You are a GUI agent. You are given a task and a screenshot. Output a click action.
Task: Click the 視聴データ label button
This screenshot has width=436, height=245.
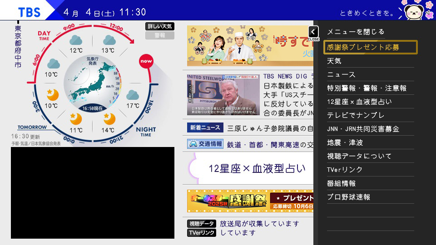coord(201,224)
